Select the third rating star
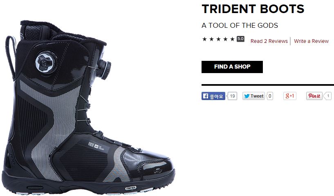The image size is (334, 196). [219, 39]
